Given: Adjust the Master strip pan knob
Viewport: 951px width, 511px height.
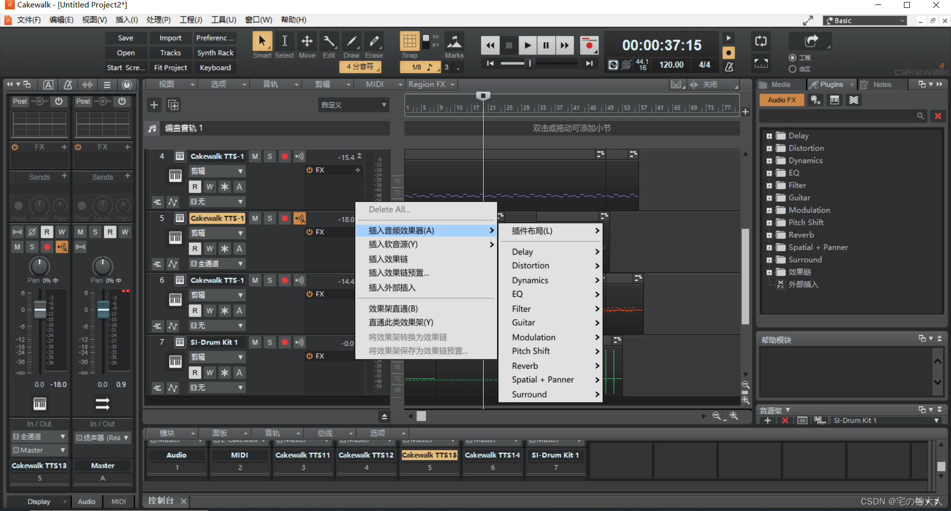Looking at the screenshot, I should pyautogui.click(x=103, y=266).
